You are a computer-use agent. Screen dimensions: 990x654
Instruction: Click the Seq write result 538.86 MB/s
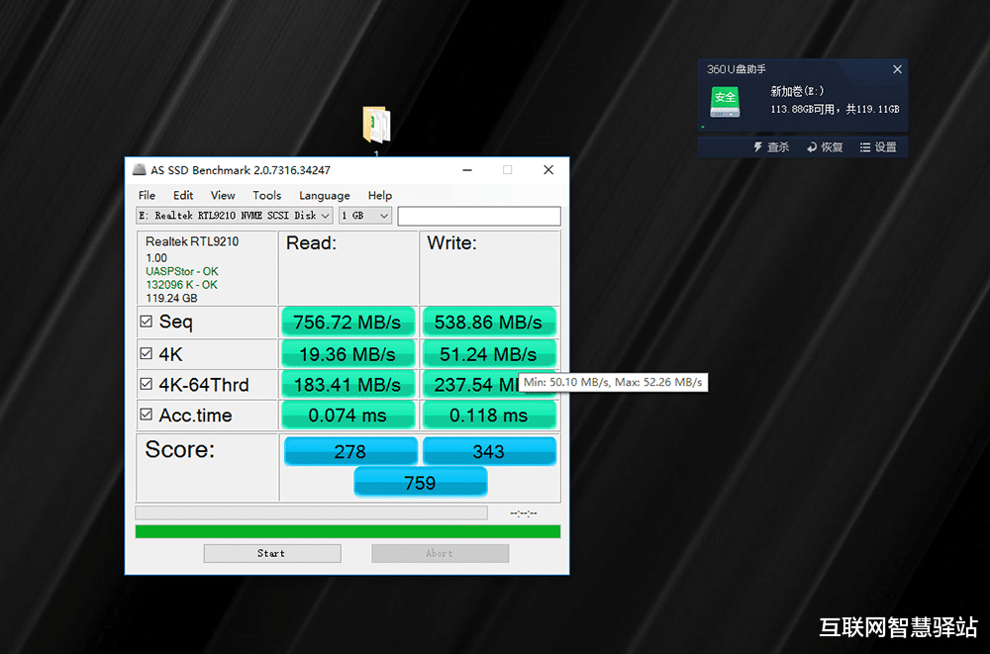(x=489, y=322)
